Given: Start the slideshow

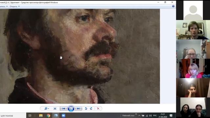Looking at the screenshot, I should click(71, 108).
